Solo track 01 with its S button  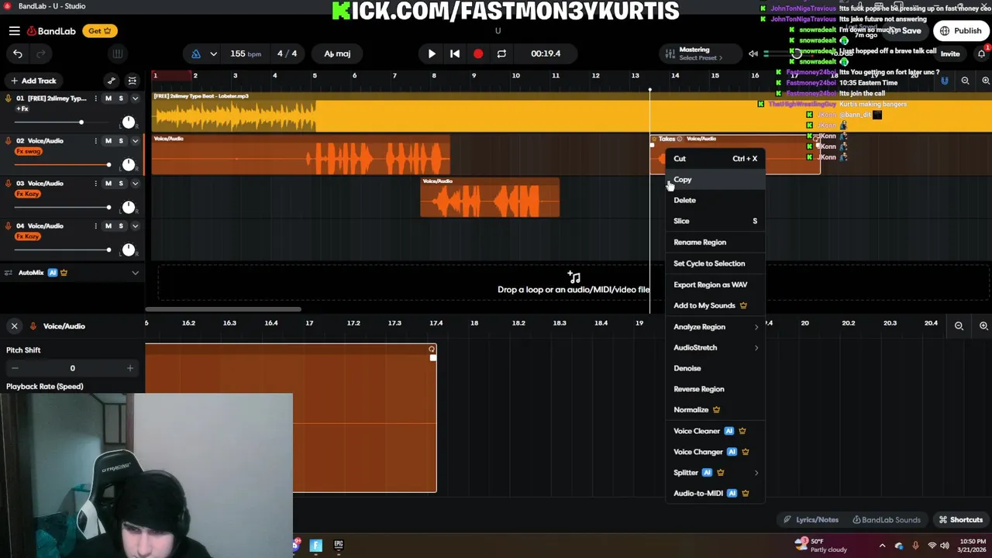121,98
